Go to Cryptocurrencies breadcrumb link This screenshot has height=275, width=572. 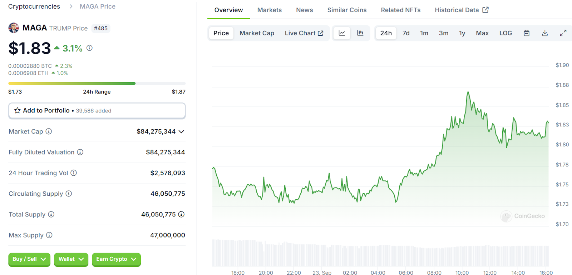pyautogui.click(x=34, y=6)
